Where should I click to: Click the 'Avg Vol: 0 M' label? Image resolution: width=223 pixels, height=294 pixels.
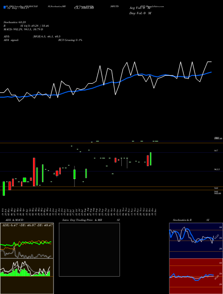click(x=140, y=8)
